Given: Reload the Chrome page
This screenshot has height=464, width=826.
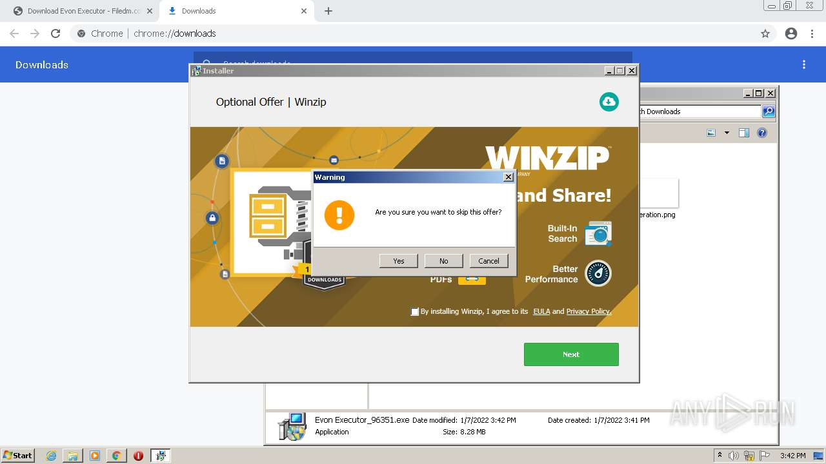Looking at the screenshot, I should pyautogui.click(x=55, y=34).
